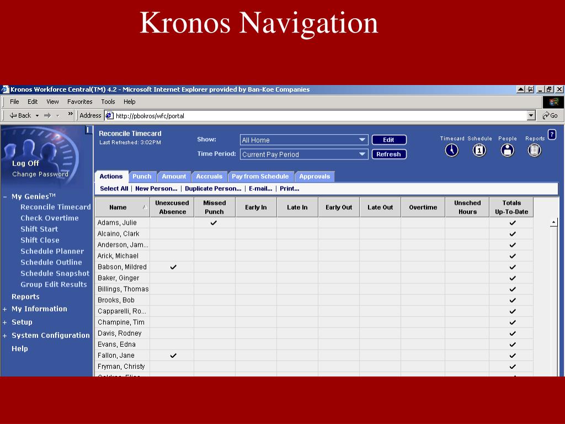This screenshot has height=424, width=565.
Task: Open the Favorites menu
Action: (x=79, y=102)
